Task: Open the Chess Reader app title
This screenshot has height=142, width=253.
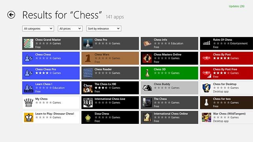Action: 103,69
